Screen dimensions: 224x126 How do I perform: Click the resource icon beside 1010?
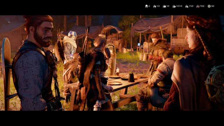point(174,6)
